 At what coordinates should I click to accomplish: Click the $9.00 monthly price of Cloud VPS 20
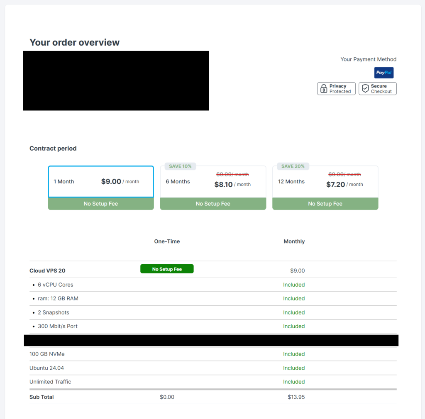point(297,270)
